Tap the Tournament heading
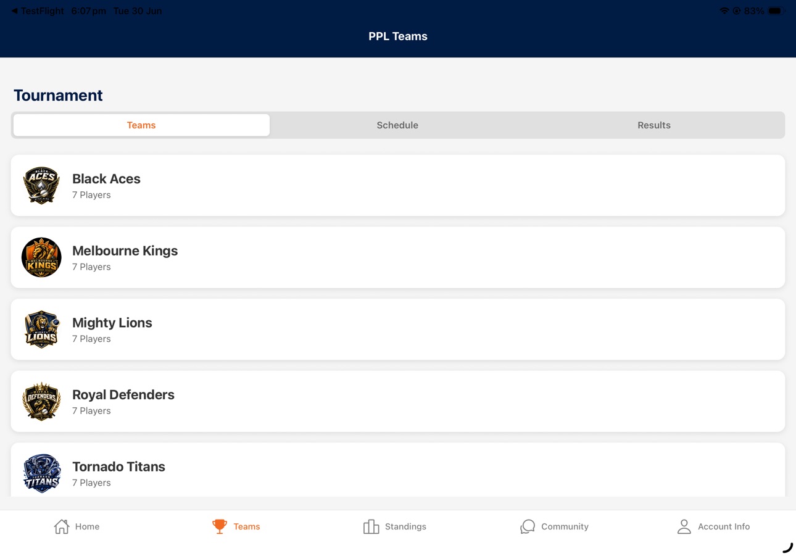The width and height of the screenshot is (796, 556). (x=58, y=95)
